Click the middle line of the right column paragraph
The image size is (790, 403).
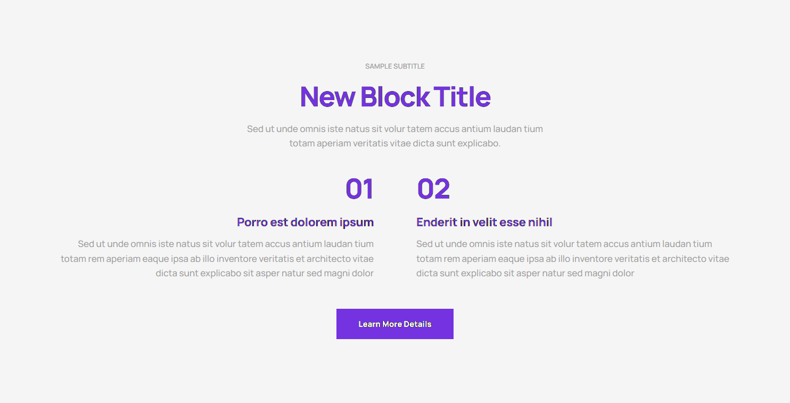pos(572,259)
